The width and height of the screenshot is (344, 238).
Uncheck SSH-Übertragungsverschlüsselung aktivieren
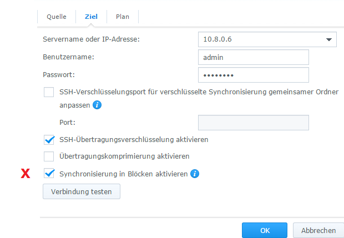[49, 139]
